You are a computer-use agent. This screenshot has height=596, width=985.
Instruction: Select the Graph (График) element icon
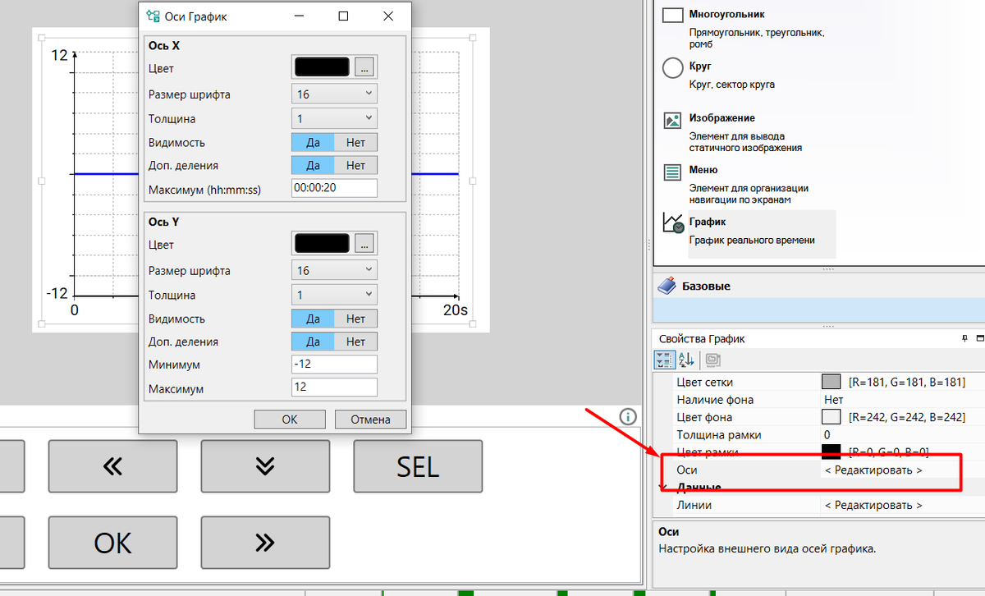point(673,224)
